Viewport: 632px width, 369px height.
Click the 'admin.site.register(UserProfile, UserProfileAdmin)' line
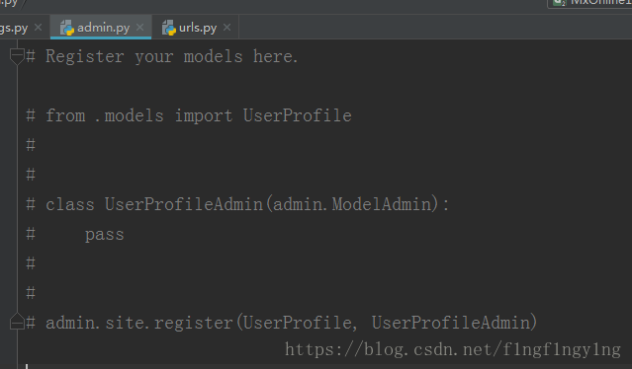[282, 323]
